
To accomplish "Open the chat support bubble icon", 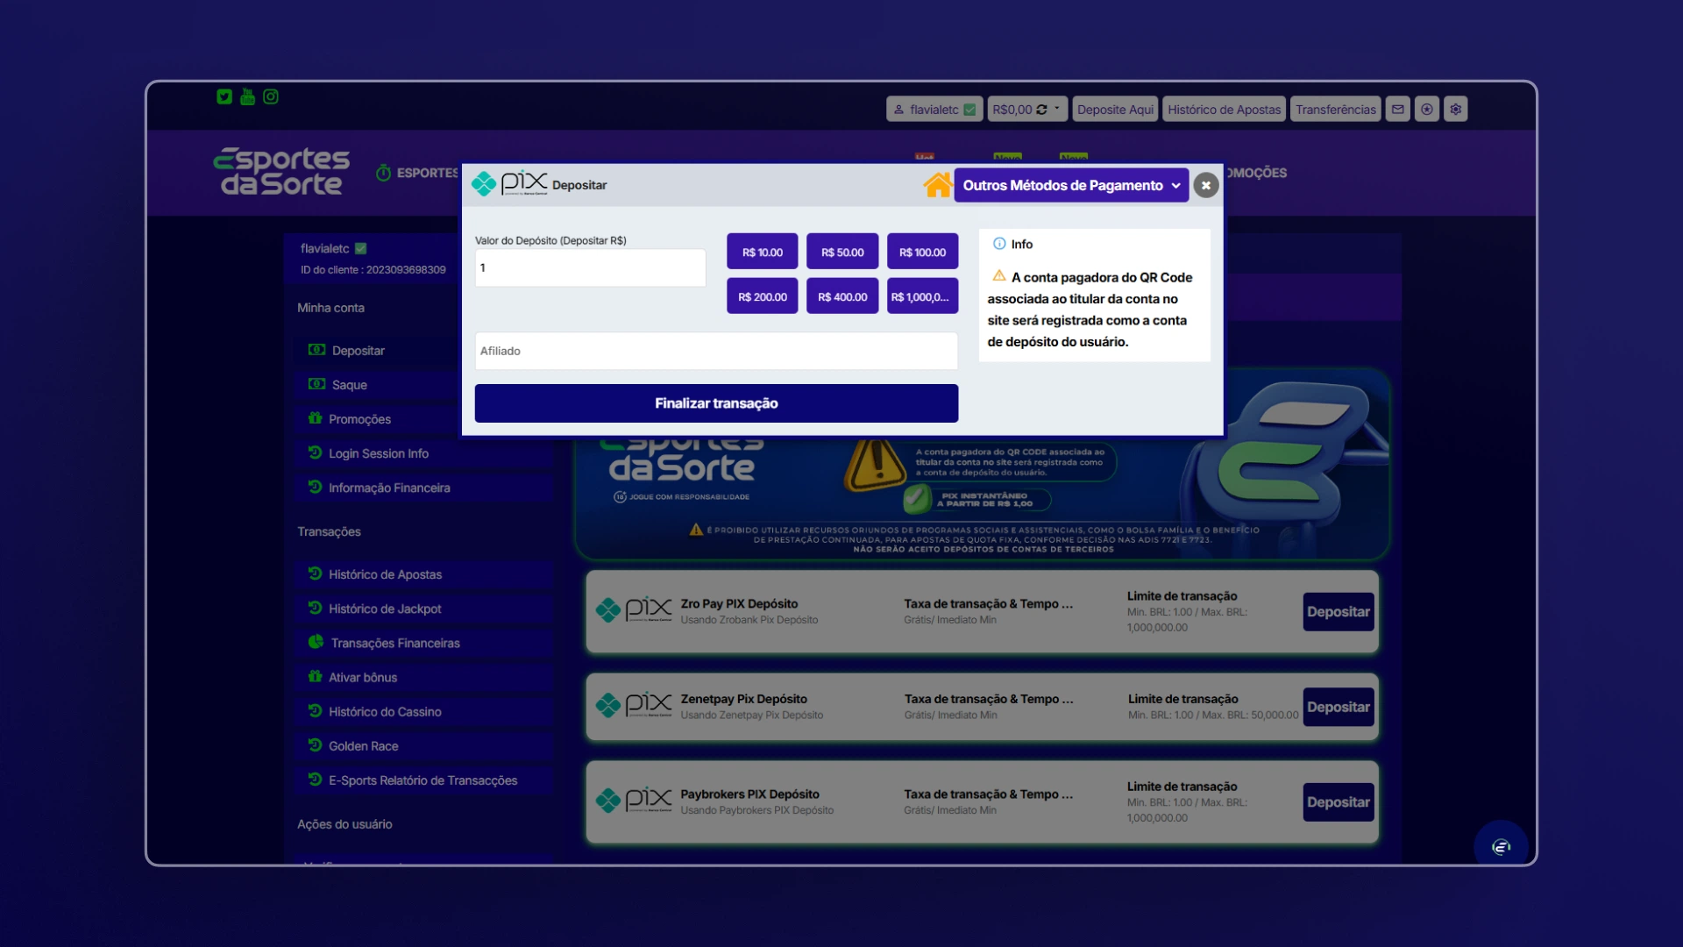I will (x=1501, y=846).
